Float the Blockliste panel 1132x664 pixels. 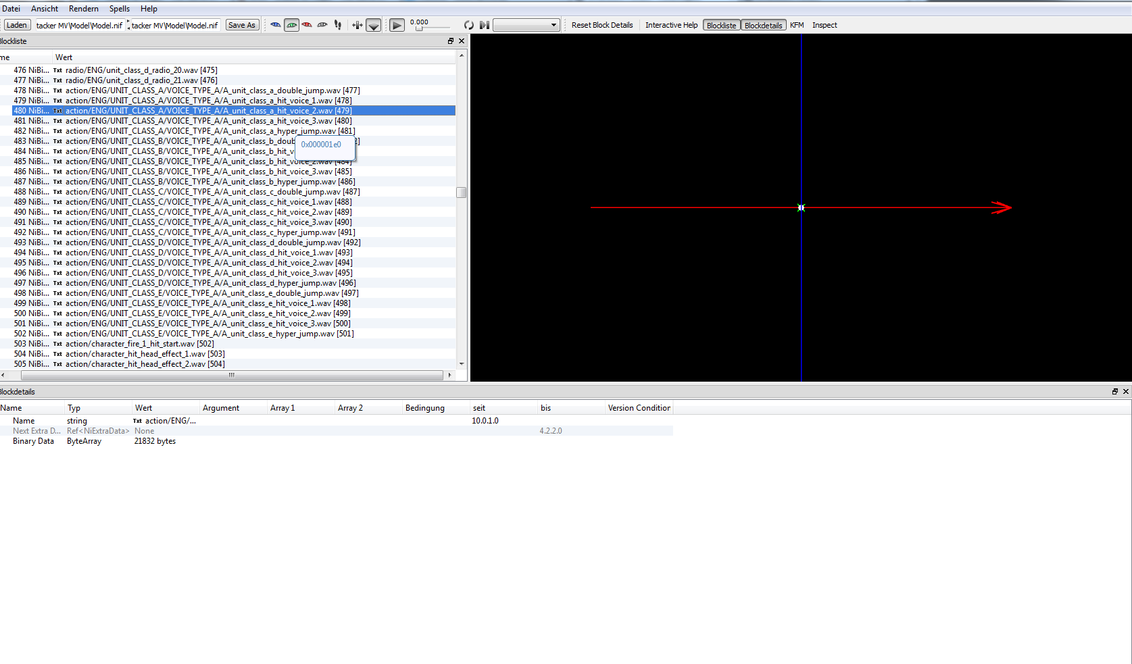(x=451, y=41)
